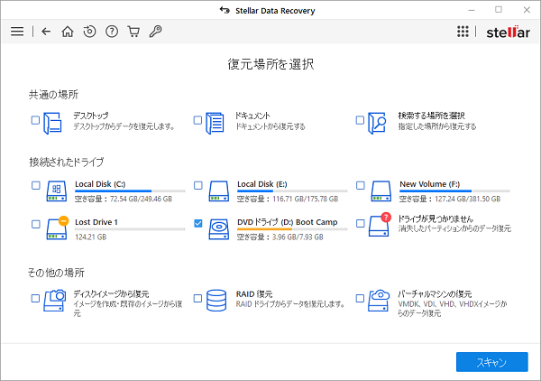Go back with the arrow icon

pos(46,32)
